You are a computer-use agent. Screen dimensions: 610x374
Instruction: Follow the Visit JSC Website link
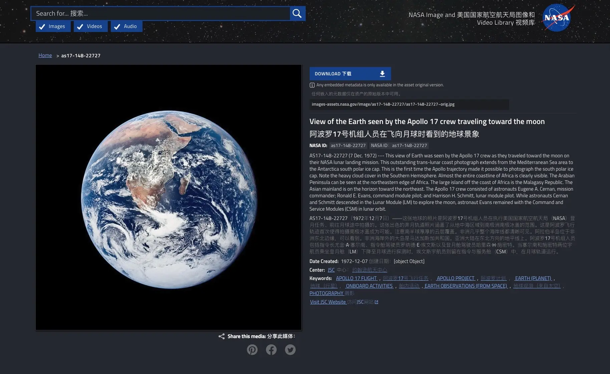tap(328, 302)
